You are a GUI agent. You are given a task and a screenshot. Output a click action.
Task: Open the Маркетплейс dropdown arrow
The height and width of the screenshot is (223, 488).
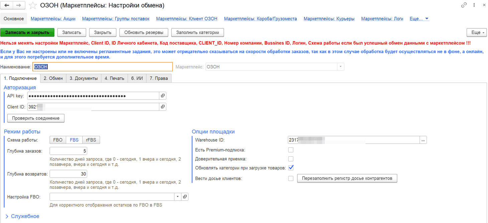(x=340, y=67)
